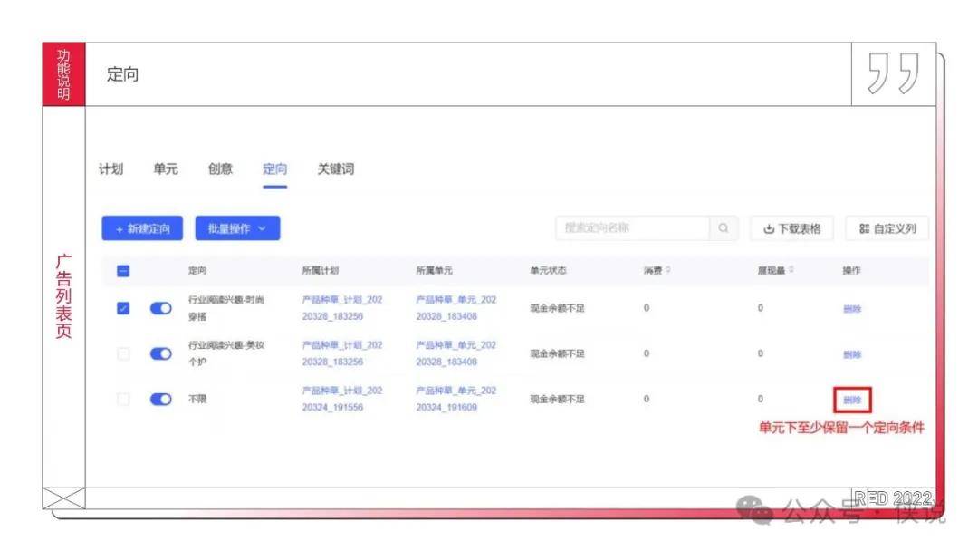Open plan link in 行业阅读兴趣-美妆个护 row
The image size is (978, 551).
tap(342, 353)
